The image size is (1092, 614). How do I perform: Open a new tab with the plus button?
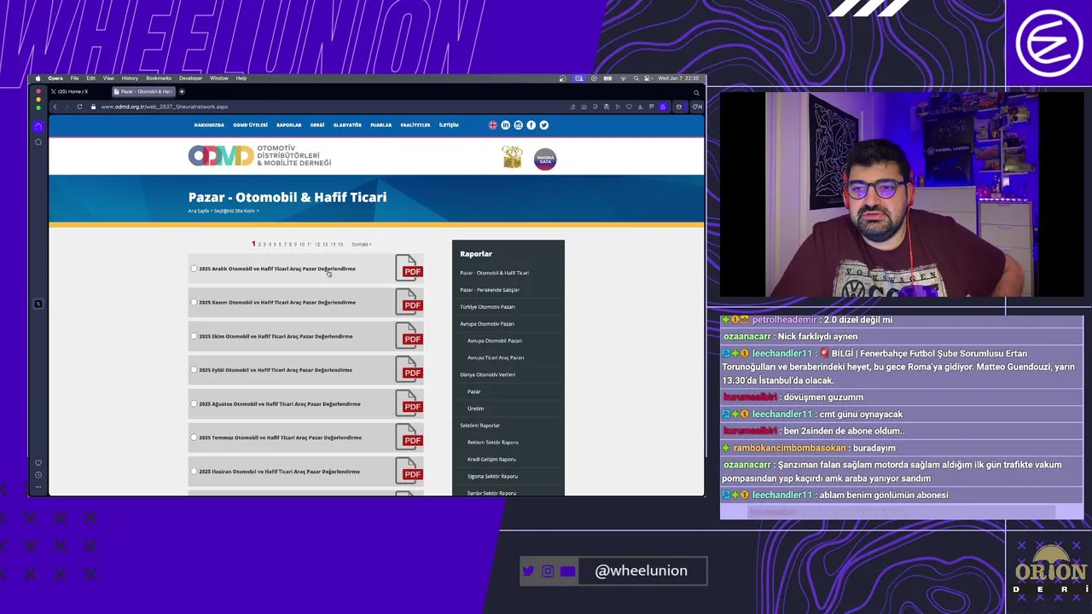tap(182, 91)
